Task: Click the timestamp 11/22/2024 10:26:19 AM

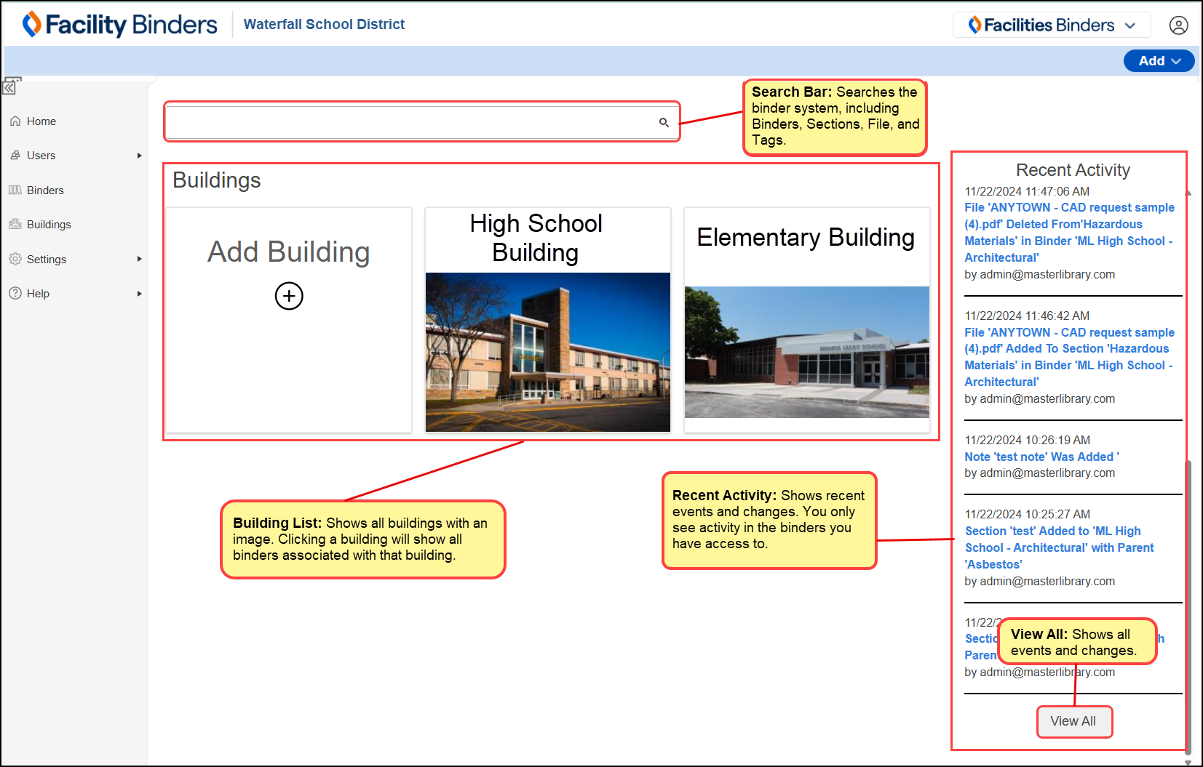Action: click(x=1027, y=440)
